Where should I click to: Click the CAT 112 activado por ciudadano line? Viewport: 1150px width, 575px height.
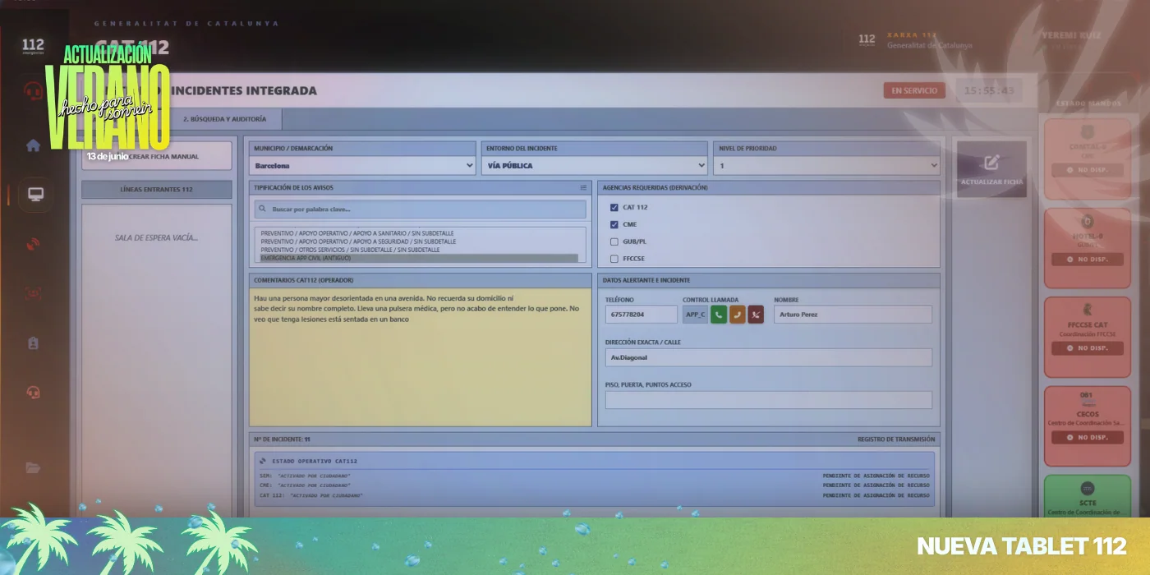[x=310, y=495]
